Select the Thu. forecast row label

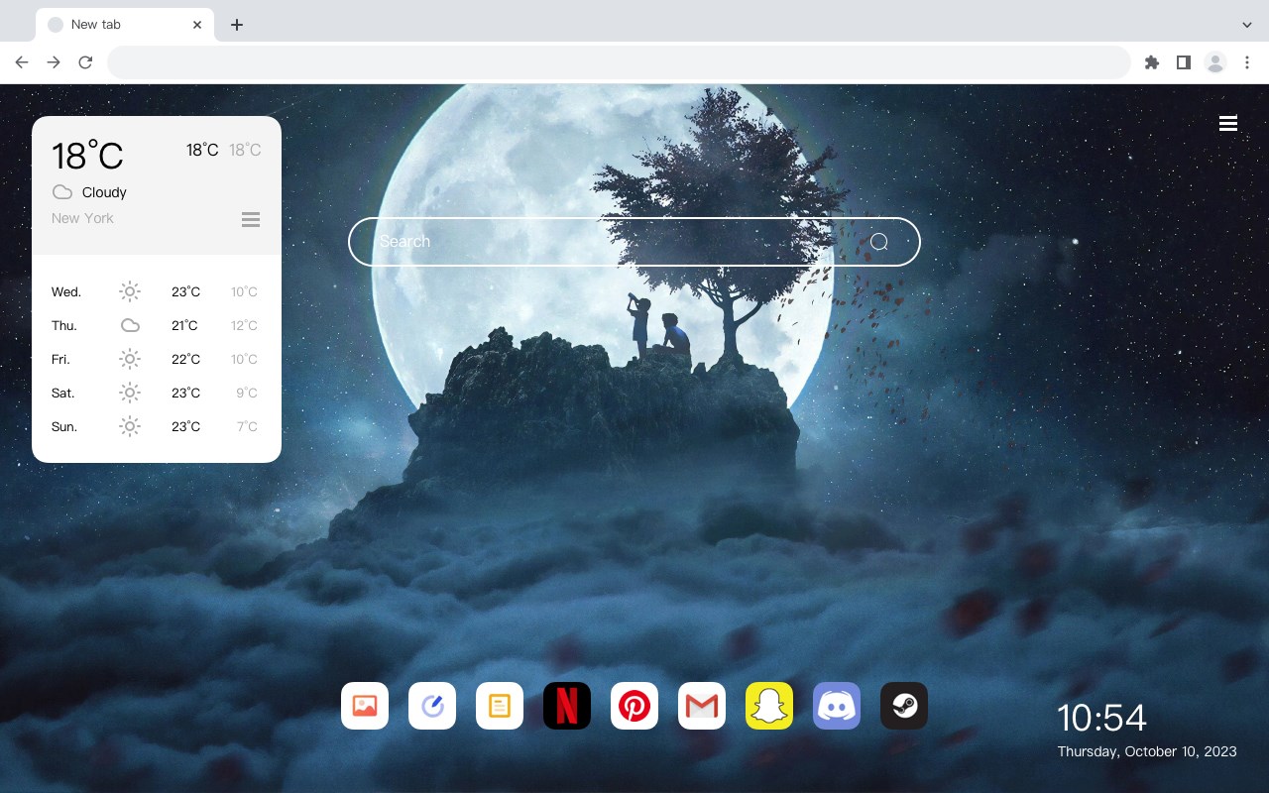[64, 325]
